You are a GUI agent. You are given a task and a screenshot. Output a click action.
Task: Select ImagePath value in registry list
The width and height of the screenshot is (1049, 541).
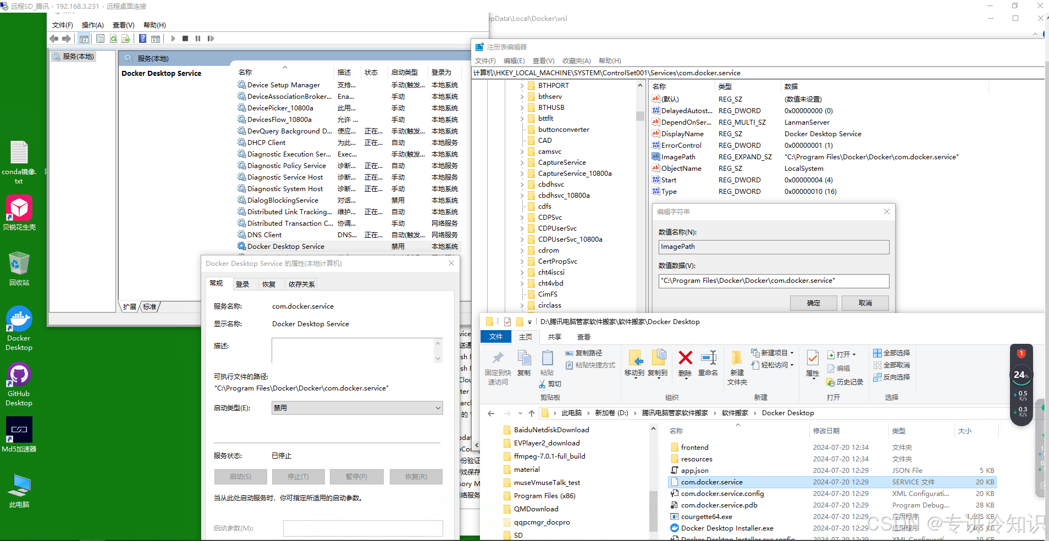[x=678, y=157]
